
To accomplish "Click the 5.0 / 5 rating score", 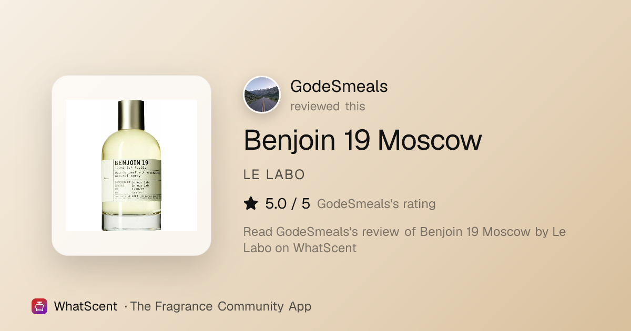I will [288, 203].
